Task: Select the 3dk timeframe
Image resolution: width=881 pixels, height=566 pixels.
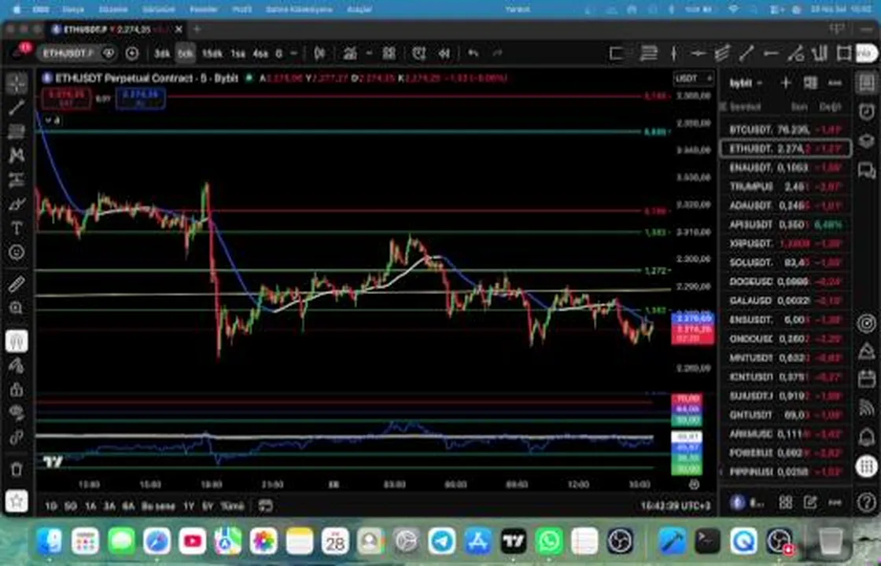Action: click(162, 53)
